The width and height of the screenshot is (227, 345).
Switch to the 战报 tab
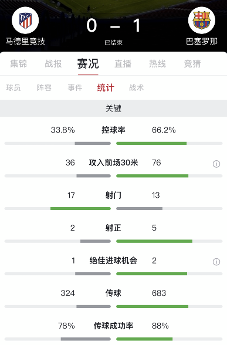tap(53, 64)
